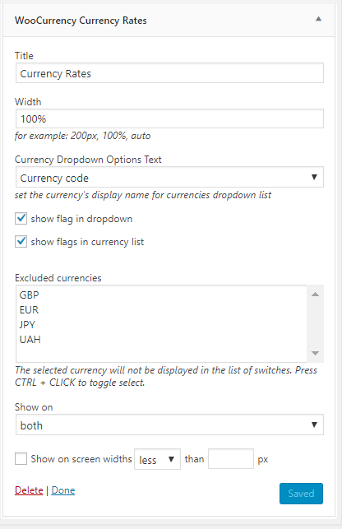Select GBP in excluded currencies
This screenshot has height=529, width=342.
[x=29, y=295]
